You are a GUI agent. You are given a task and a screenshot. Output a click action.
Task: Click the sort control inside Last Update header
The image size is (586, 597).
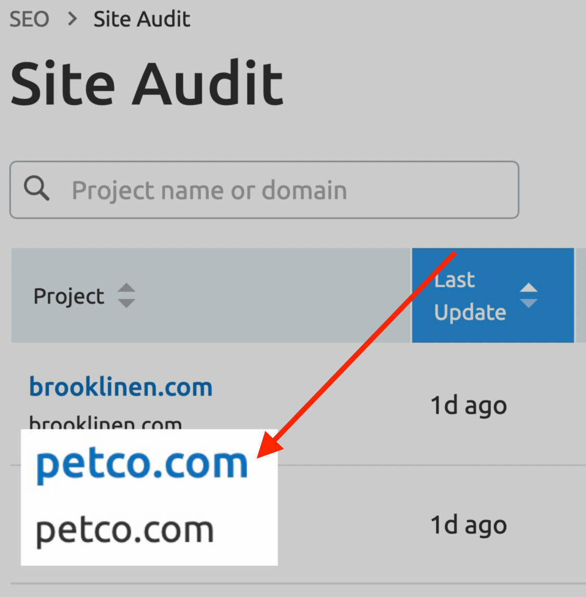(529, 295)
